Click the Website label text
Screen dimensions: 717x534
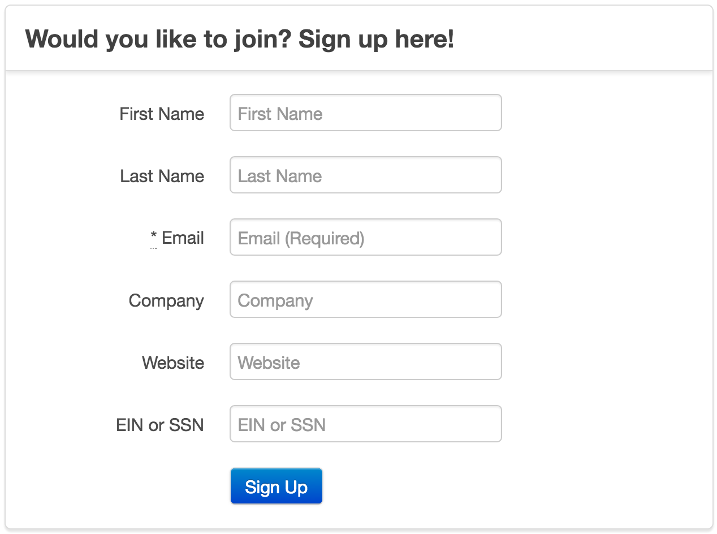[x=173, y=363]
